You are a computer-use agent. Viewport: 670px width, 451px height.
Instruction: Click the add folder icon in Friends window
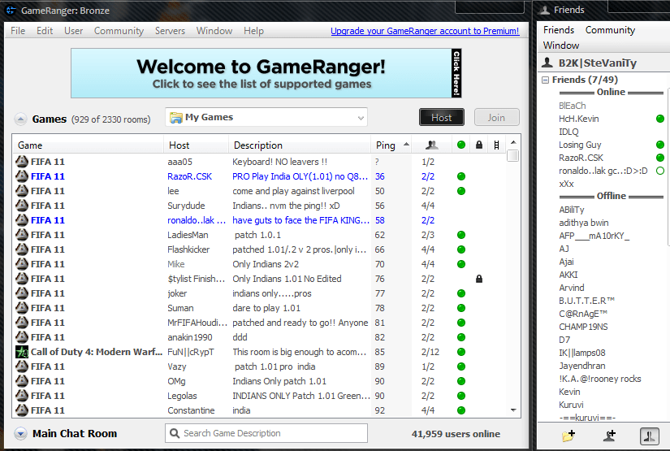(x=568, y=436)
